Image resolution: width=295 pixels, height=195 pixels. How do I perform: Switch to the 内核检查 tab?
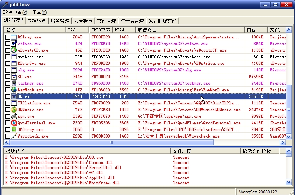coord(37,21)
